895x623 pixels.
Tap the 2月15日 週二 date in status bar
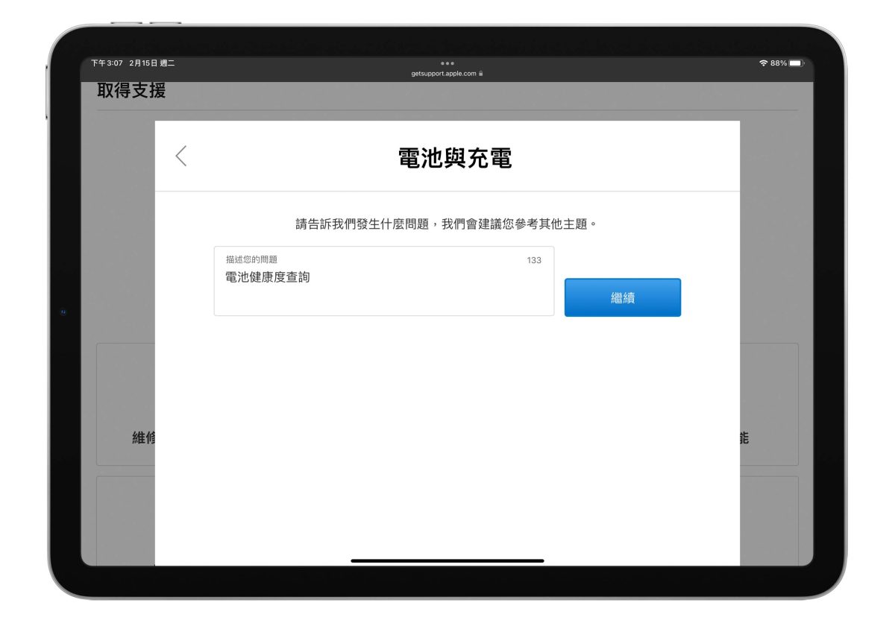coord(152,63)
